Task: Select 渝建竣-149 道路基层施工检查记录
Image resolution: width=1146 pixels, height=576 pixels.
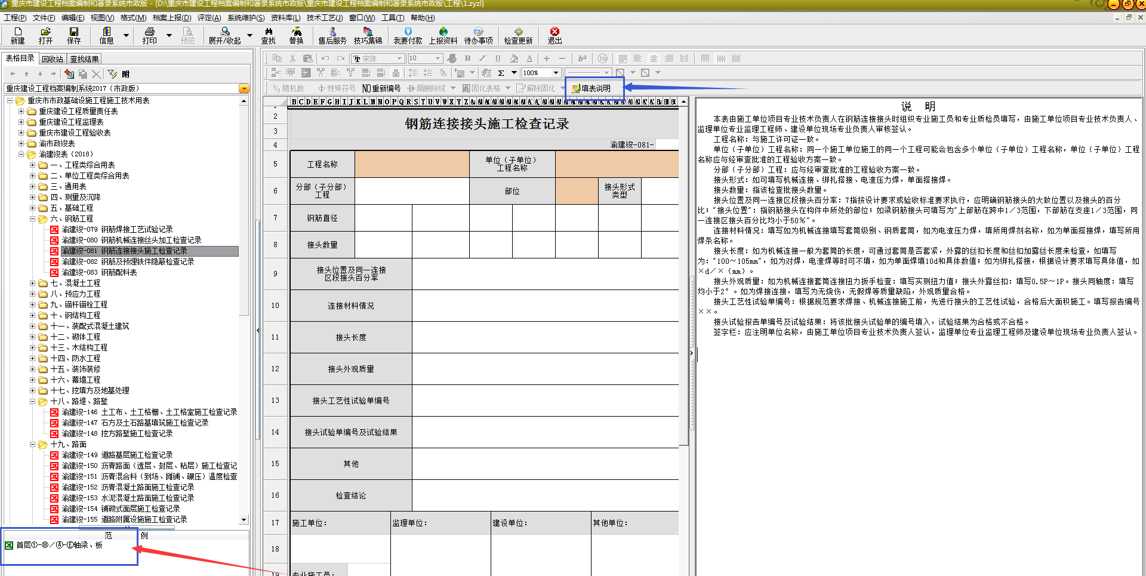Action: coord(117,455)
